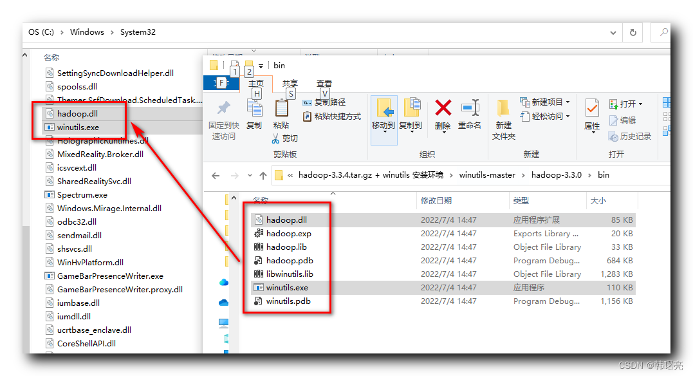Image resolution: width=693 pixels, height=376 pixels.
Task: Go up one folder in bin window
Action: (263, 176)
